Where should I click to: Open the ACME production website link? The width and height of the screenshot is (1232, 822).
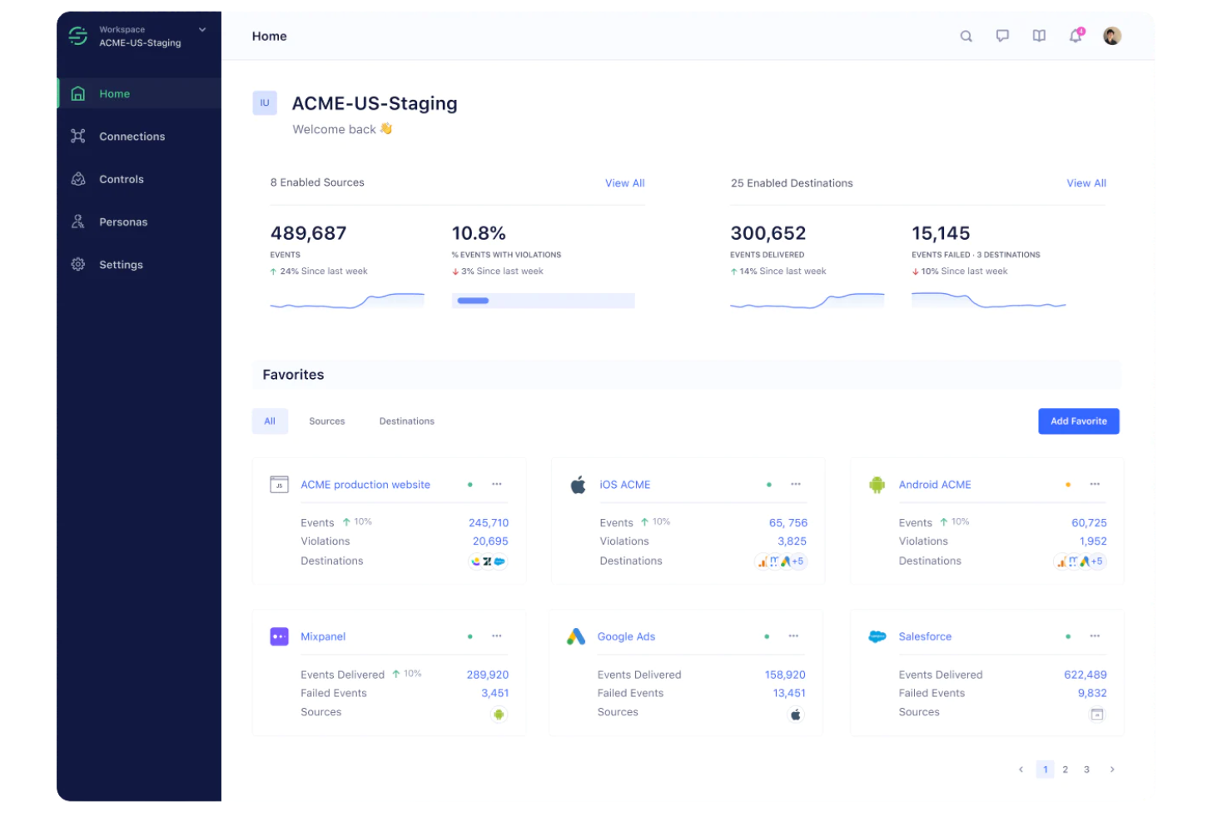pyautogui.click(x=365, y=485)
